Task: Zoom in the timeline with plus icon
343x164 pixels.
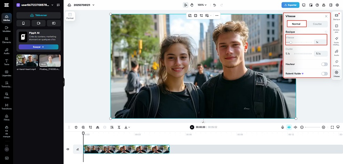Action: (x=324, y=127)
